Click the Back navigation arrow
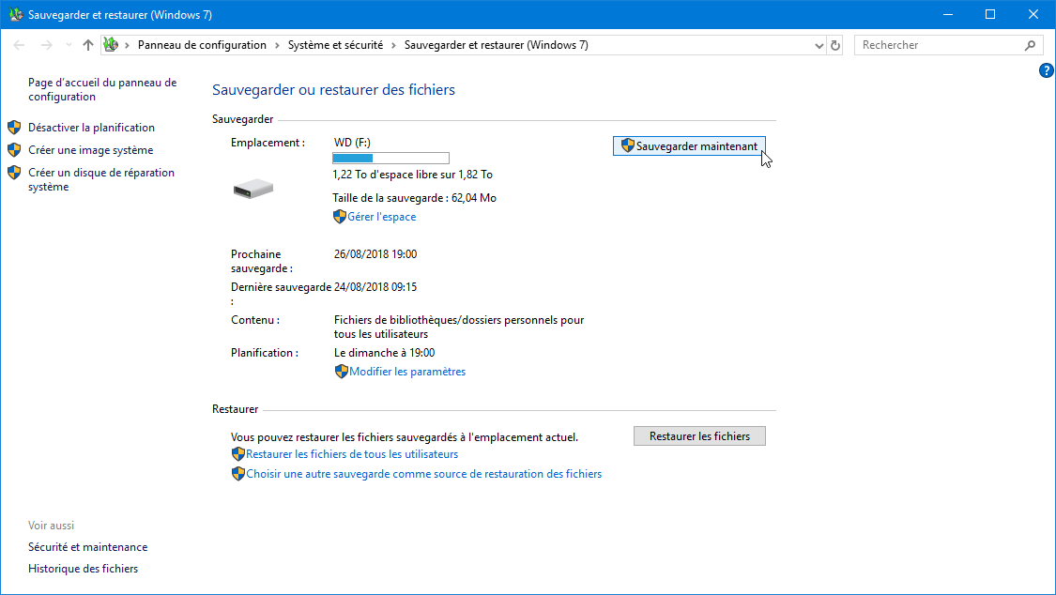The width and height of the screenshot is (1056, 595). click(19, 45)
